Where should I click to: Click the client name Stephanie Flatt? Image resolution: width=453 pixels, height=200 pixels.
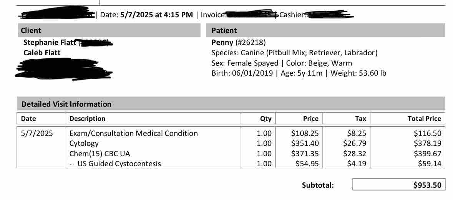pos(50,43)
